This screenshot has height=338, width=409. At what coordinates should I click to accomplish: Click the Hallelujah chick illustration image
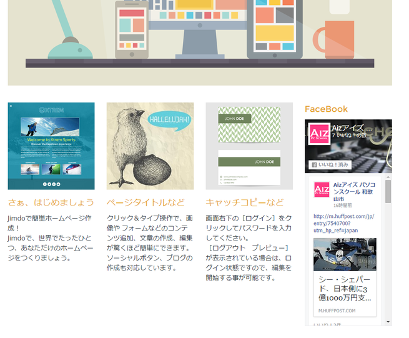click(x=150, y=146)
